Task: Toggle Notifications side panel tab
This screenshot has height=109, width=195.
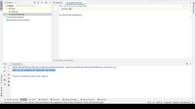Action: click(193, 8)
